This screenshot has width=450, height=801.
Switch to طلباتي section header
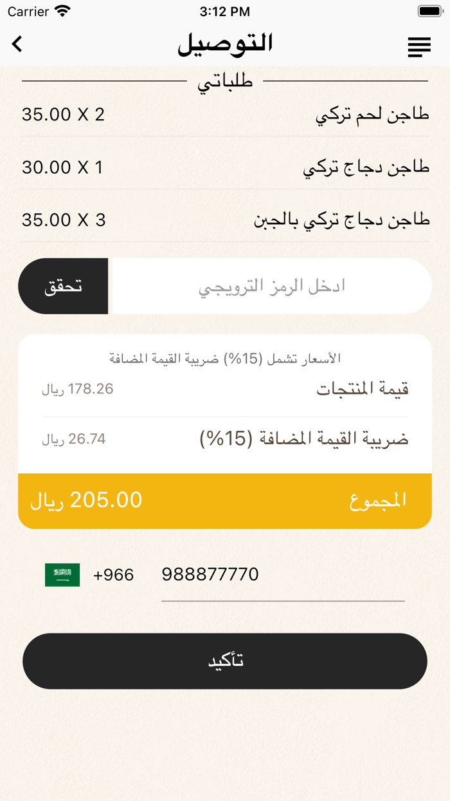(x=225, y=80)
